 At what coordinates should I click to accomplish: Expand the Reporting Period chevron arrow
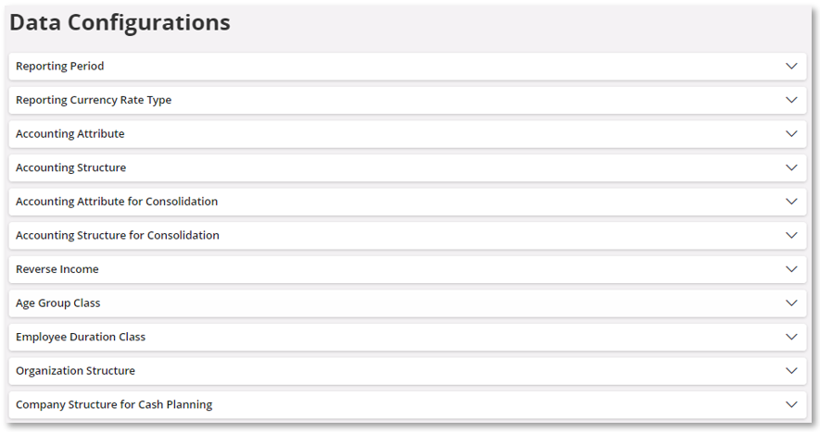[791, 67]
